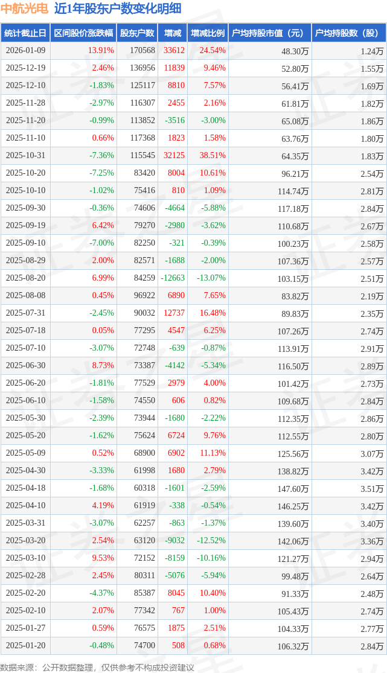The width and height of the screenshot is (387, 673).
Task: Click the 股东户数 column header
Action: [x=137, y=33]
